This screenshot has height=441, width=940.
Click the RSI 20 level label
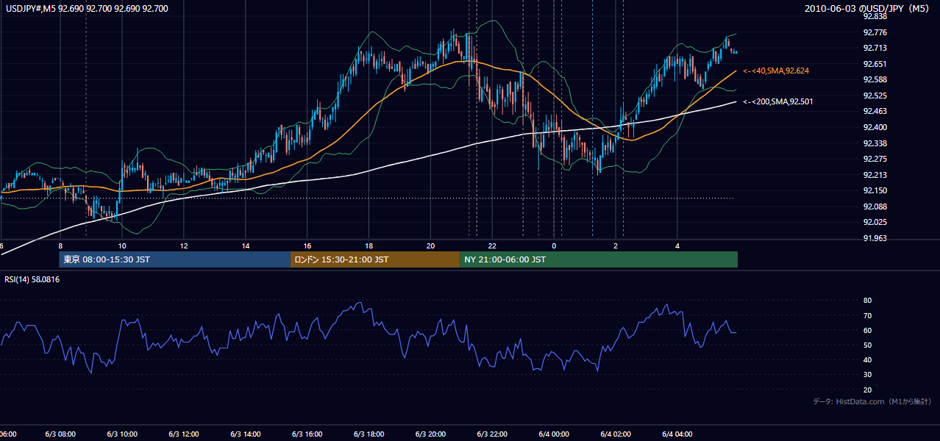pos(867,390)
